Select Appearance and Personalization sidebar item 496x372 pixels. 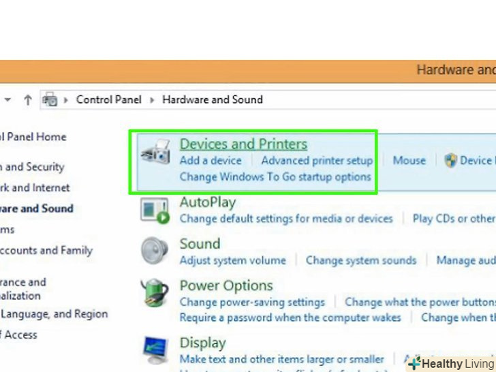(23, 289)
